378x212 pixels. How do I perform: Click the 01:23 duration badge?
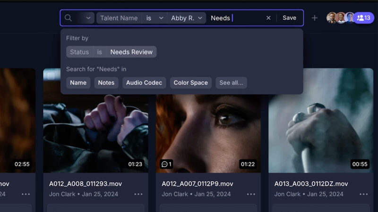pos(135,164)
